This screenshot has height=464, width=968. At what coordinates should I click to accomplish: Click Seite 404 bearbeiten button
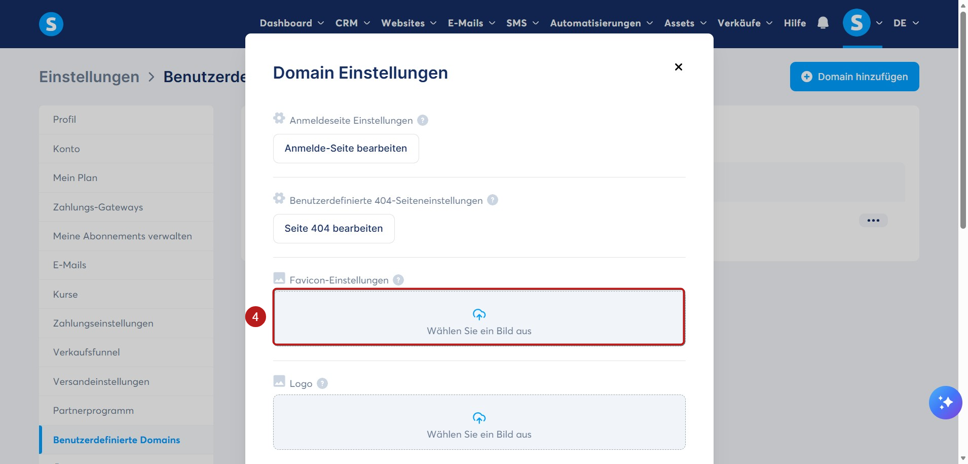click(333, 229)
